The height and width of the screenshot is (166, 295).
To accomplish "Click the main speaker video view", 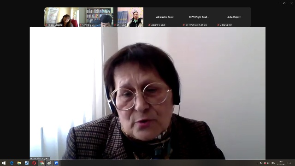I will 147,93.
